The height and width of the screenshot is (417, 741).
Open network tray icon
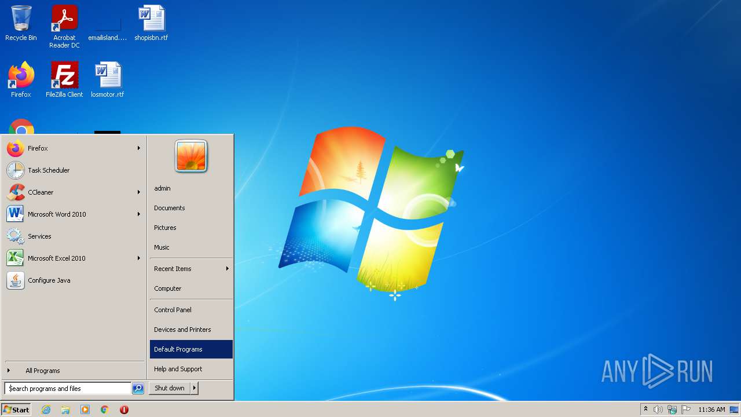point(672,409)
